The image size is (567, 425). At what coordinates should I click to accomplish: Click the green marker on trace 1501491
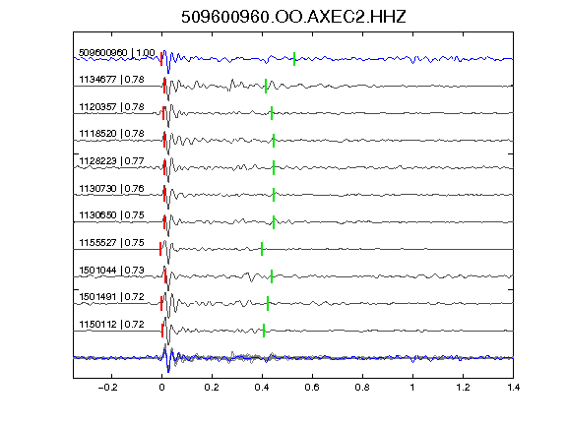point(268,303)
